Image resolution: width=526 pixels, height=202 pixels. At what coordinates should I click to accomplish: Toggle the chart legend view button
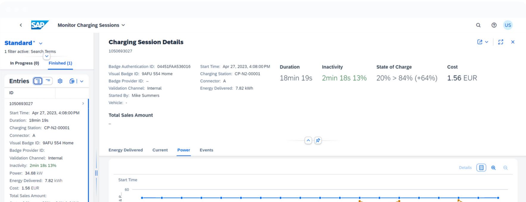click(481, 168)
